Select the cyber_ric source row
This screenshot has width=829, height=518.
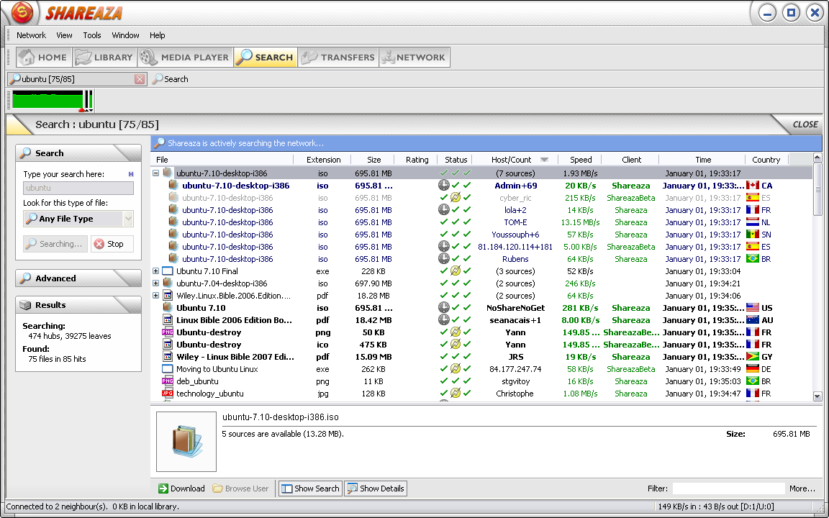(x=481, y=198)
